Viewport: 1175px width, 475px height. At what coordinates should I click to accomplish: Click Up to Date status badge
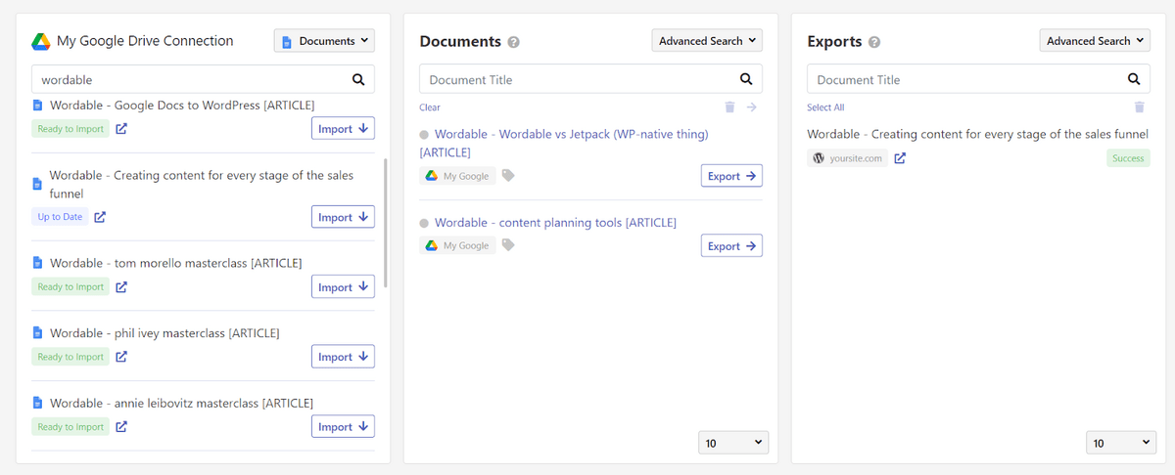point(60,217)
